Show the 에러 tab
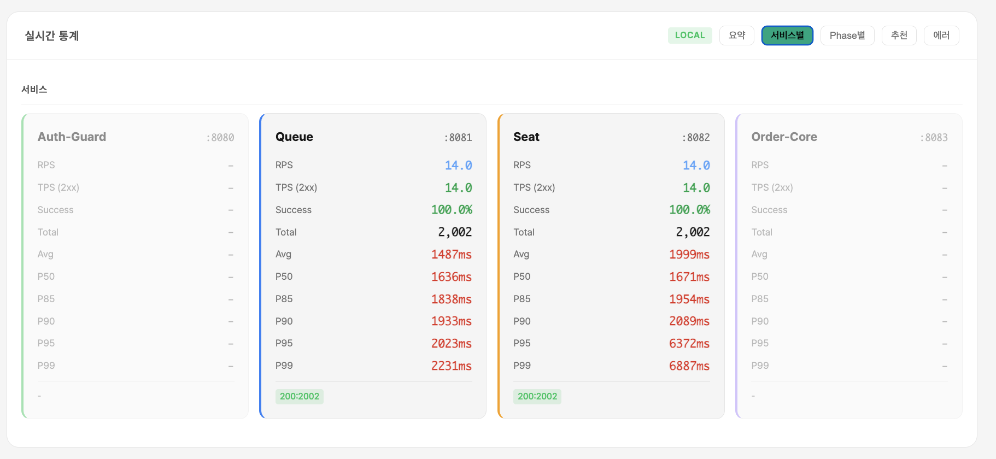The width and height of the screenshot is (996, 459). coord(941,36)
